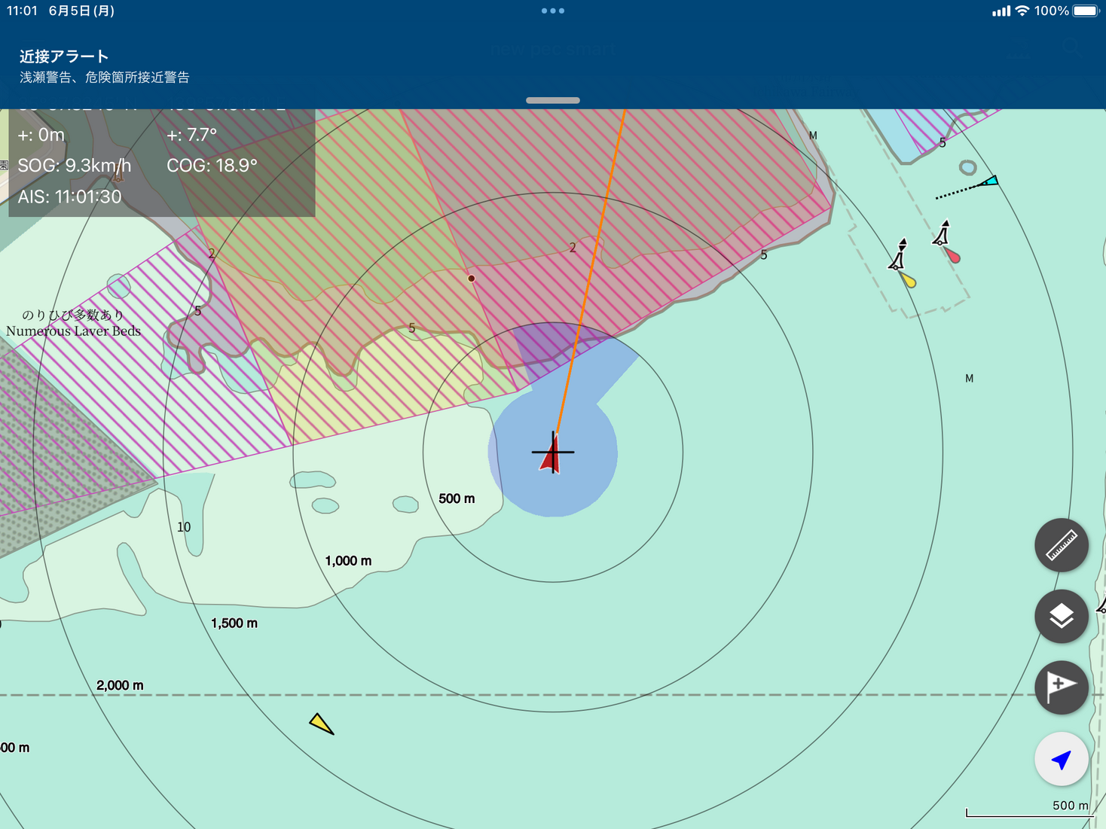
Task: Open the ruler measurement tool
Action: click(x=1061, y=545)
